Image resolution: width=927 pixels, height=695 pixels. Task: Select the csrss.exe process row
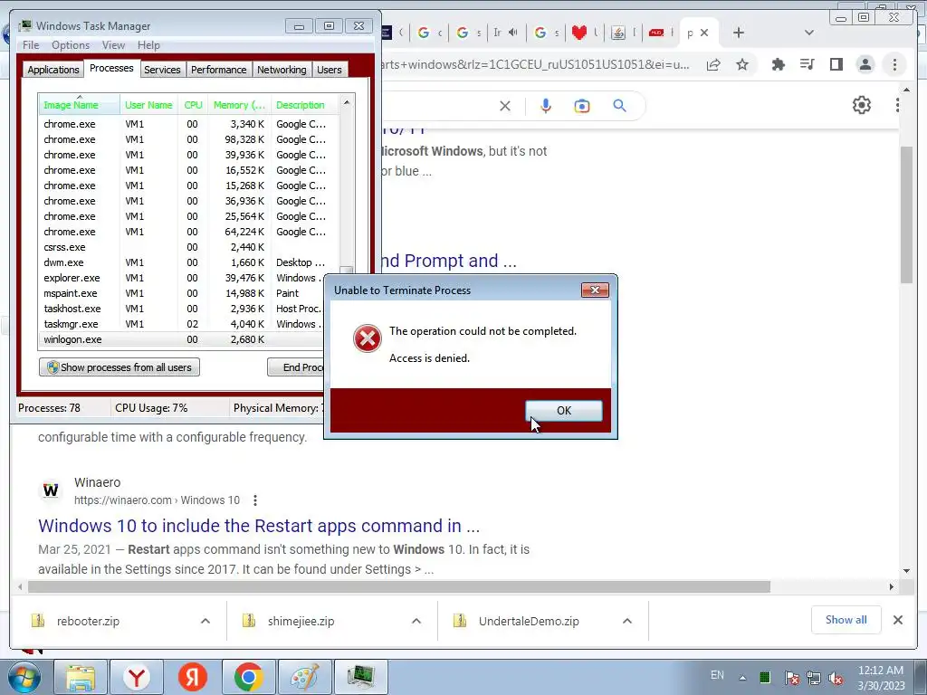tap(189, 247)
